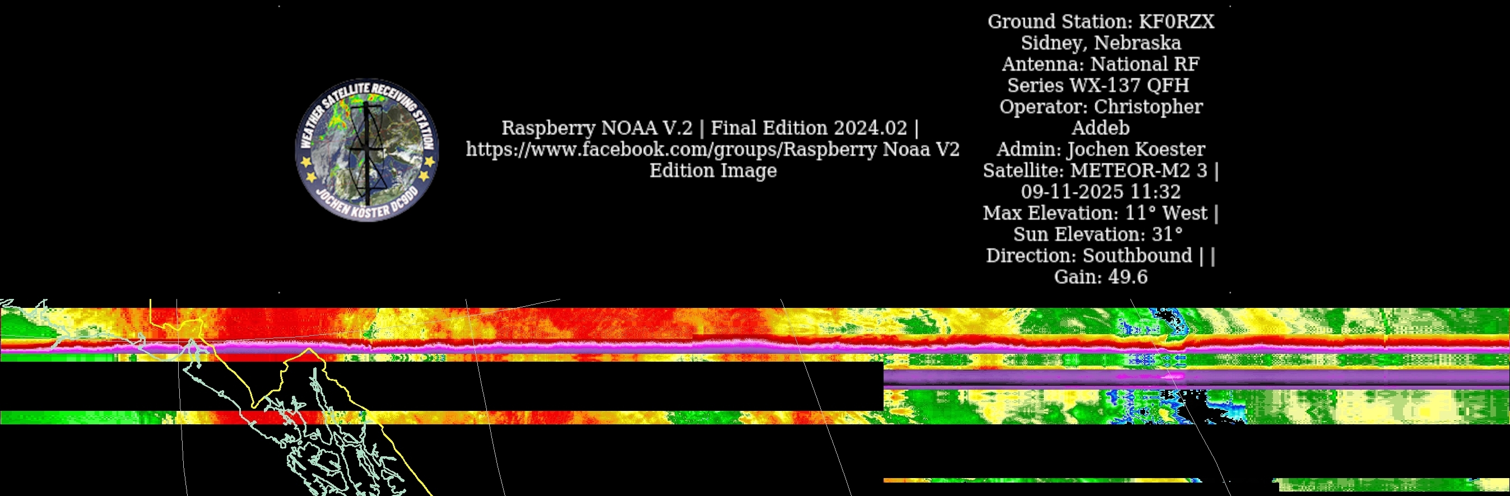1510x496 pixels.
Task: Open the facebook.com Raspberry Noaa groups link
Action: coord(712,149)
